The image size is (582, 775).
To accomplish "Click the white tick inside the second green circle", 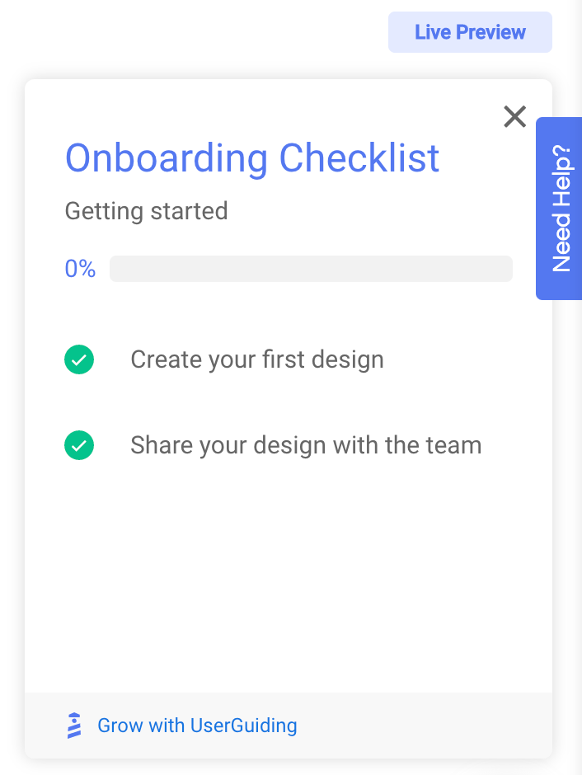I will coord(79,445).
